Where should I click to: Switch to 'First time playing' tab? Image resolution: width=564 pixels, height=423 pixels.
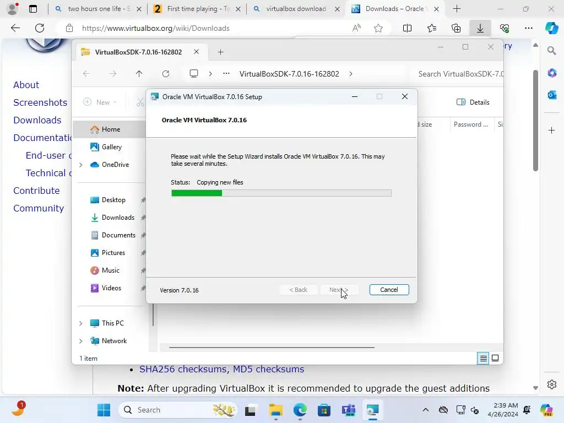click(x=197, y=9)
